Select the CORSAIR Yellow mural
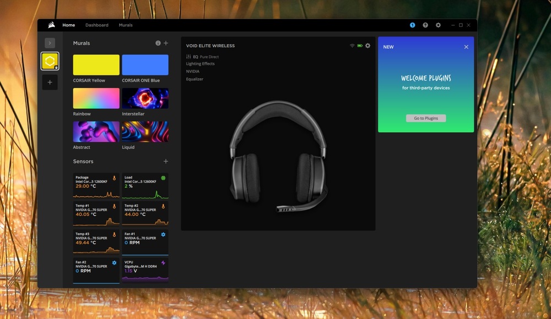The height and width of the screenshot is (319, 551). 96,64
